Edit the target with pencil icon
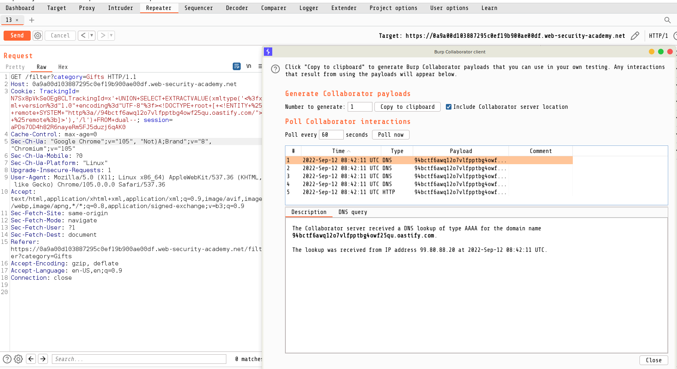677x369 pixels. [635, 36]
